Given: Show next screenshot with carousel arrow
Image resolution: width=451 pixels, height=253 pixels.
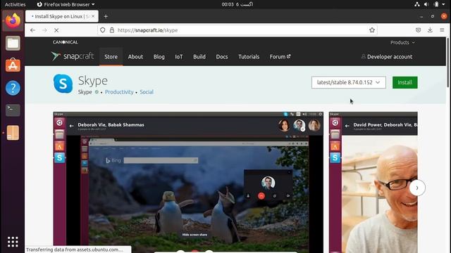Looking at the screenshot, I should click(417, 188).
